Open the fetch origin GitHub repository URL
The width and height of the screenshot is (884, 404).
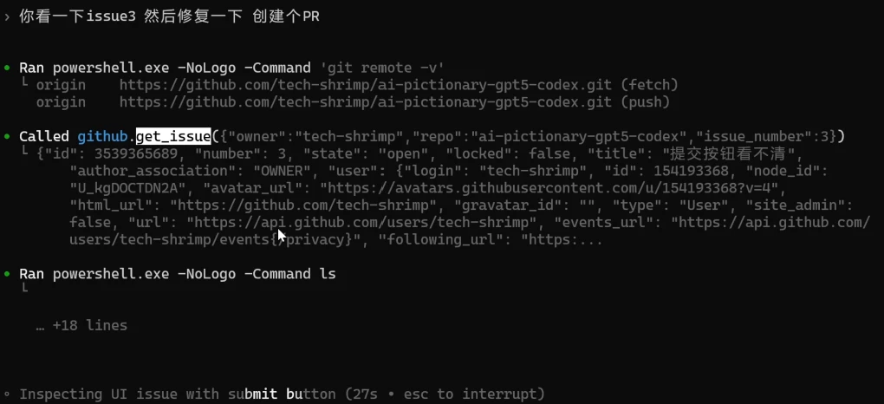click(366, 85)
